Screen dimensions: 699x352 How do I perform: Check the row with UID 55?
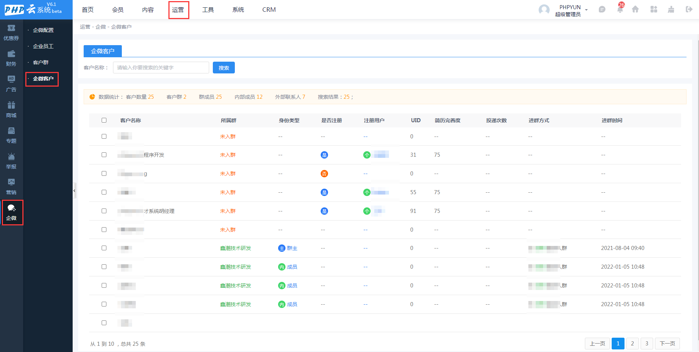(104, 192)
